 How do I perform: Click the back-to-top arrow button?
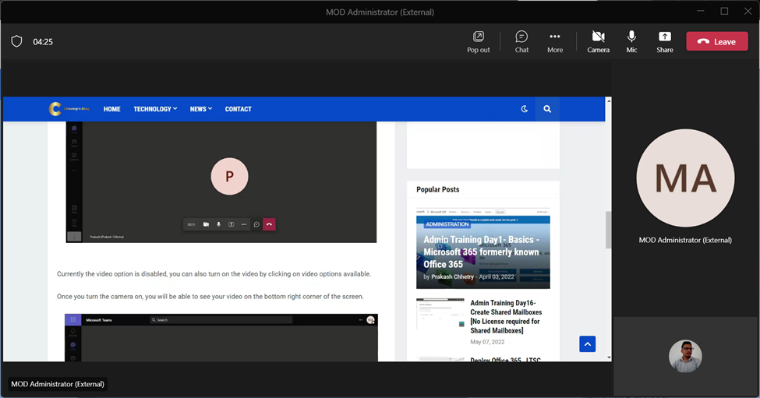pos(588,344)
